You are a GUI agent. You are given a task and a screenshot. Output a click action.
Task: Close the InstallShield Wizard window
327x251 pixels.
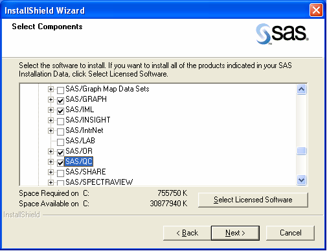click(x=316, y=10)
